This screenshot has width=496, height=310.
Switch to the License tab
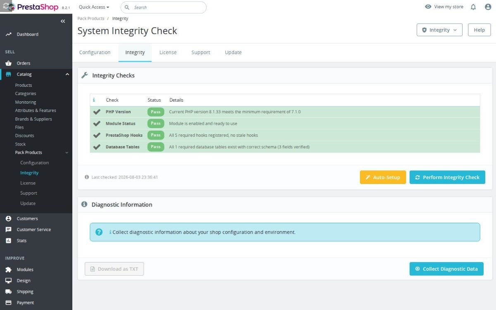point(168,52)
